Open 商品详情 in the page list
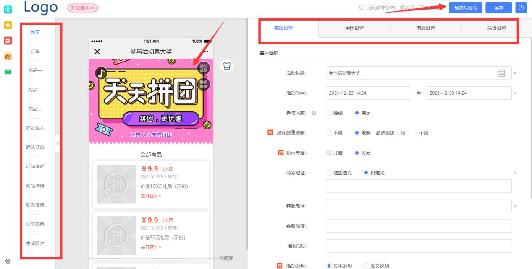Screen dimensions: 532x269 pos(35,186)
